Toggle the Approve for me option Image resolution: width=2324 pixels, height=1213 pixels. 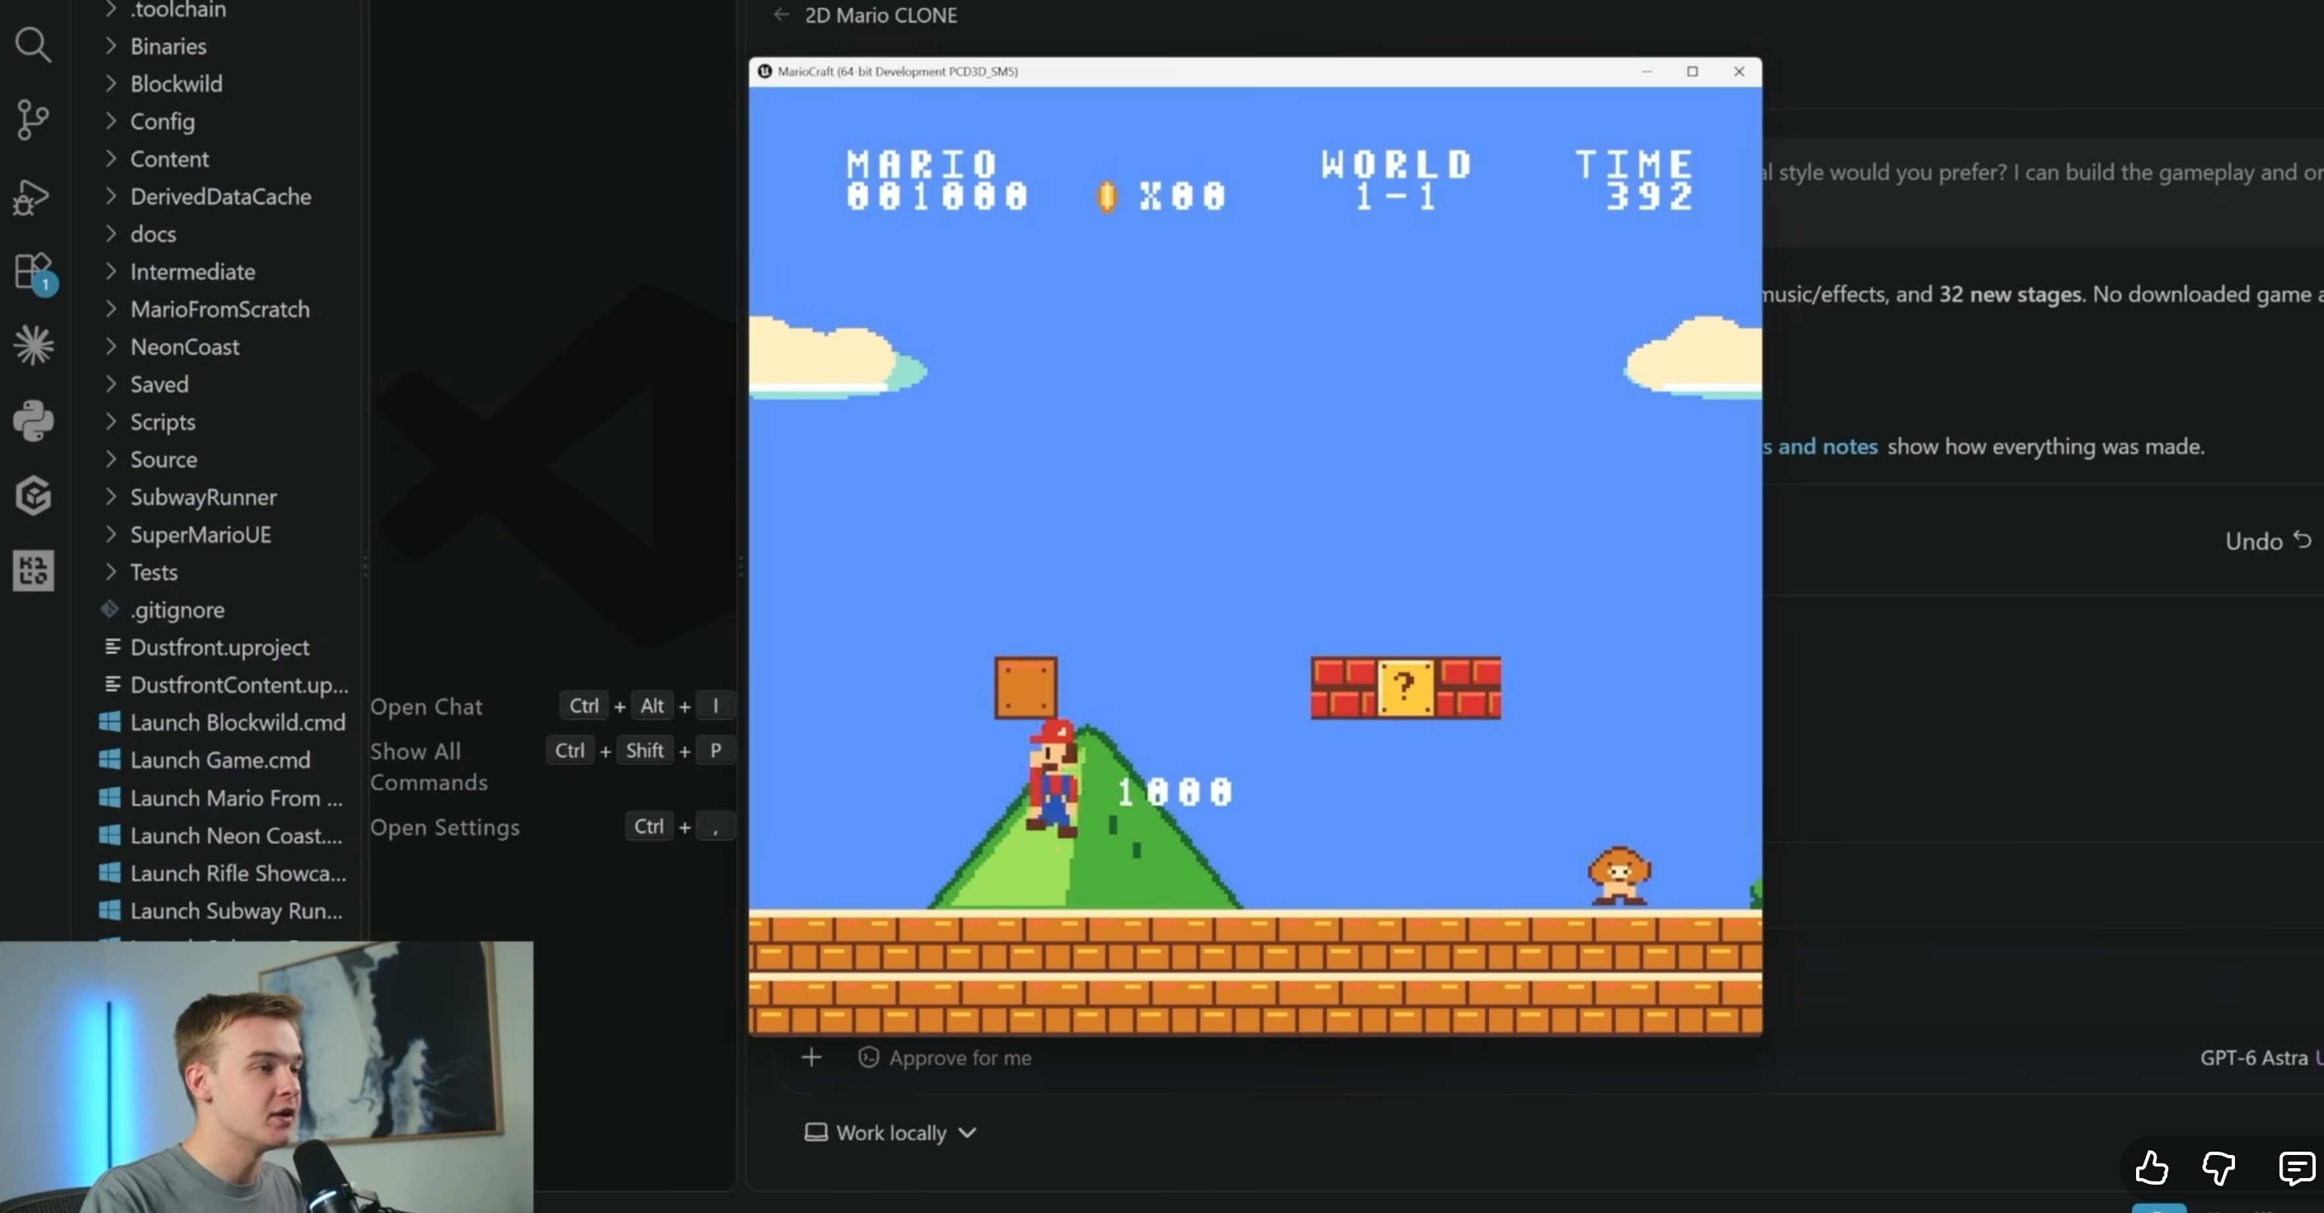[944, 1057]
